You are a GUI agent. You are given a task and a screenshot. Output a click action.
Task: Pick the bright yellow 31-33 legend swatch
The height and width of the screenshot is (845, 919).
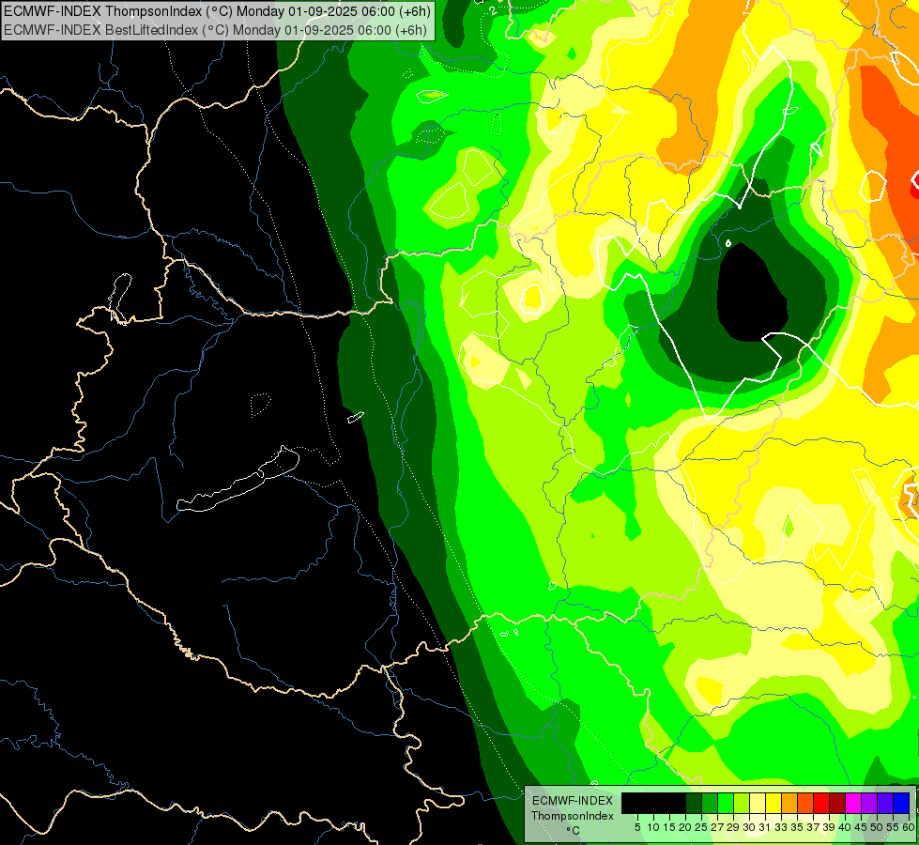[x=773, y=803]
